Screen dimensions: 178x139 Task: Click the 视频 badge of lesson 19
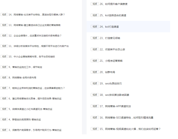95,83
